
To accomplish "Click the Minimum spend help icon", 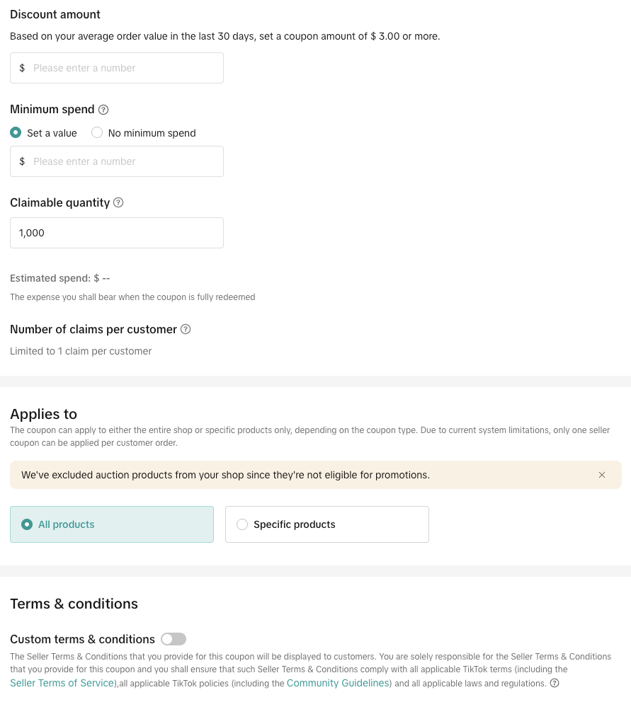I will point(103,110).
